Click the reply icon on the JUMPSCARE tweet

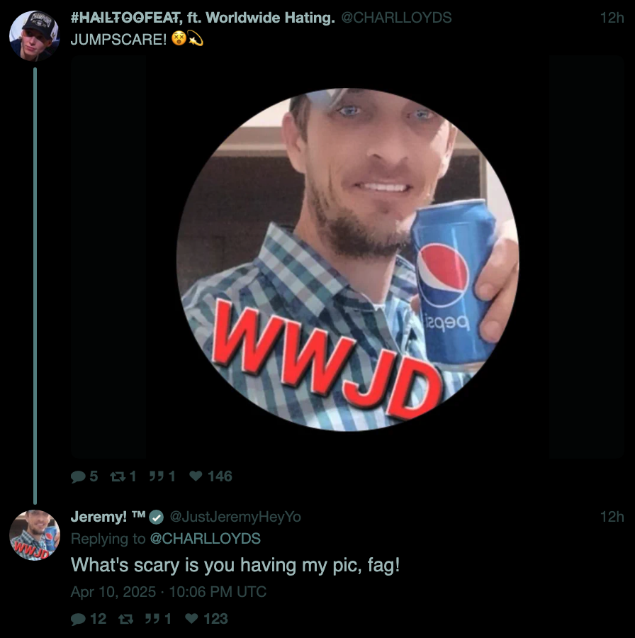point(78,476)
